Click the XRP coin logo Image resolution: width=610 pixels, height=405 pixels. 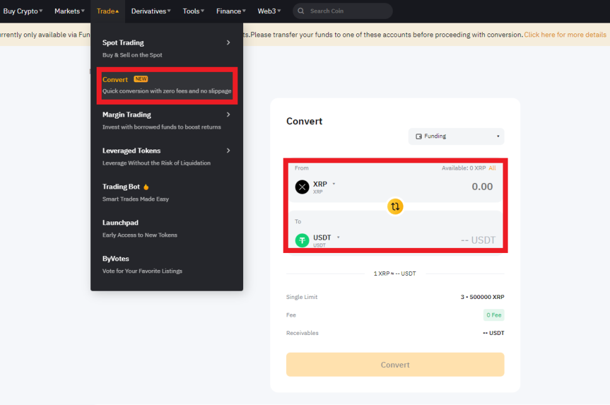[302, 187]
